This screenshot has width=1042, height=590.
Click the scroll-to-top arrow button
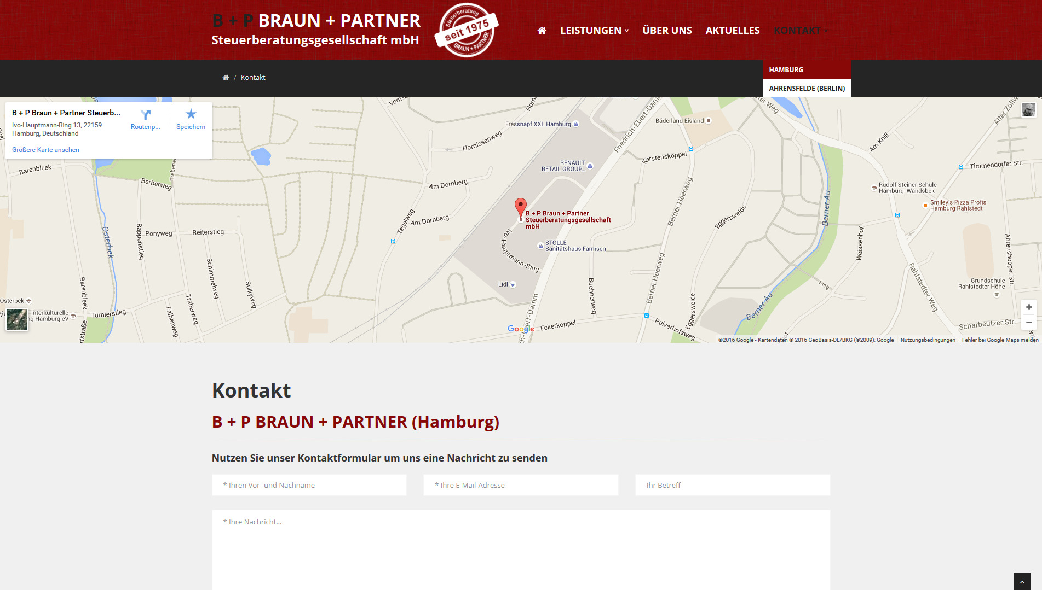pos(1022,581)
